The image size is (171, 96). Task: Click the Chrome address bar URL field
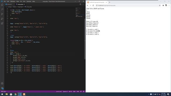pos(128,5)
